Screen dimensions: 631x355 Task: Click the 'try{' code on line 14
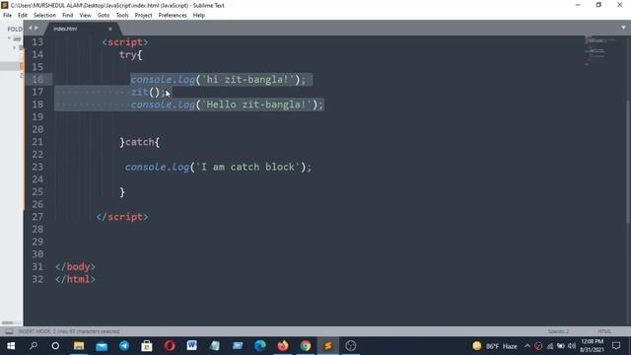(x=130, y=55)
